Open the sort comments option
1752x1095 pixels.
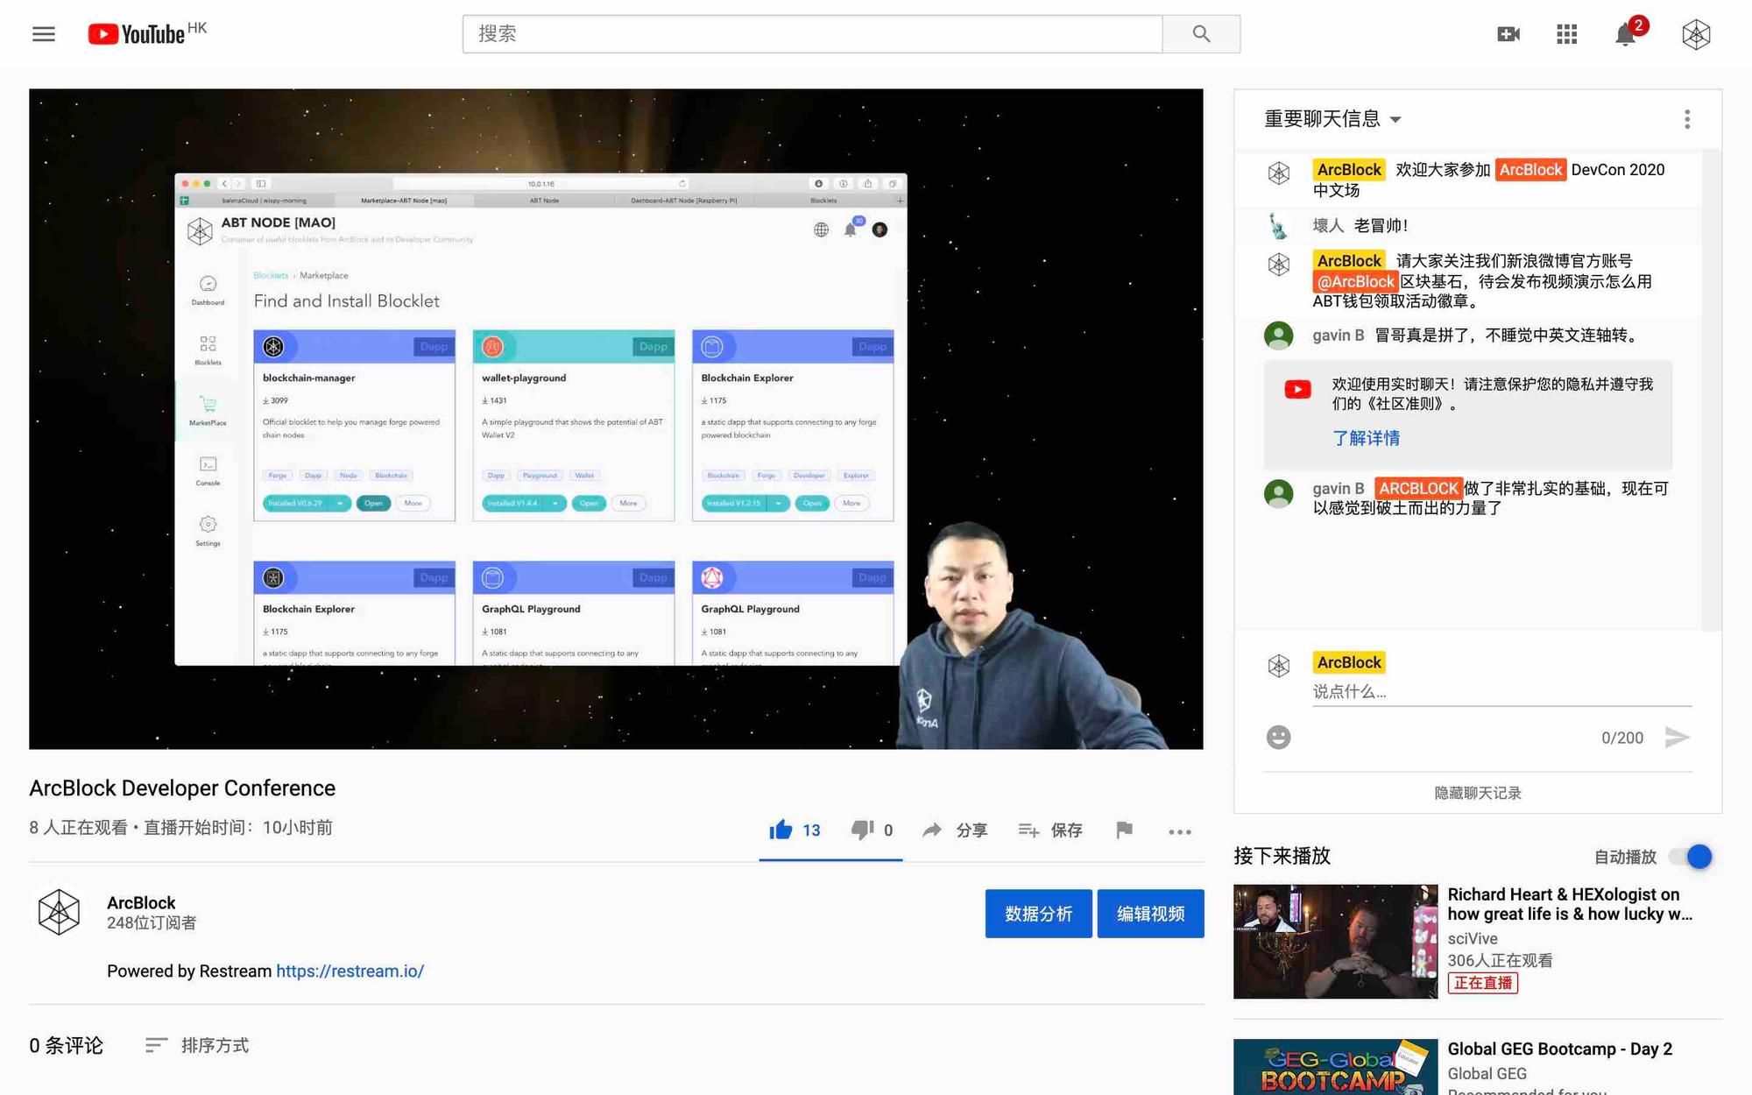coord(197,1045)
